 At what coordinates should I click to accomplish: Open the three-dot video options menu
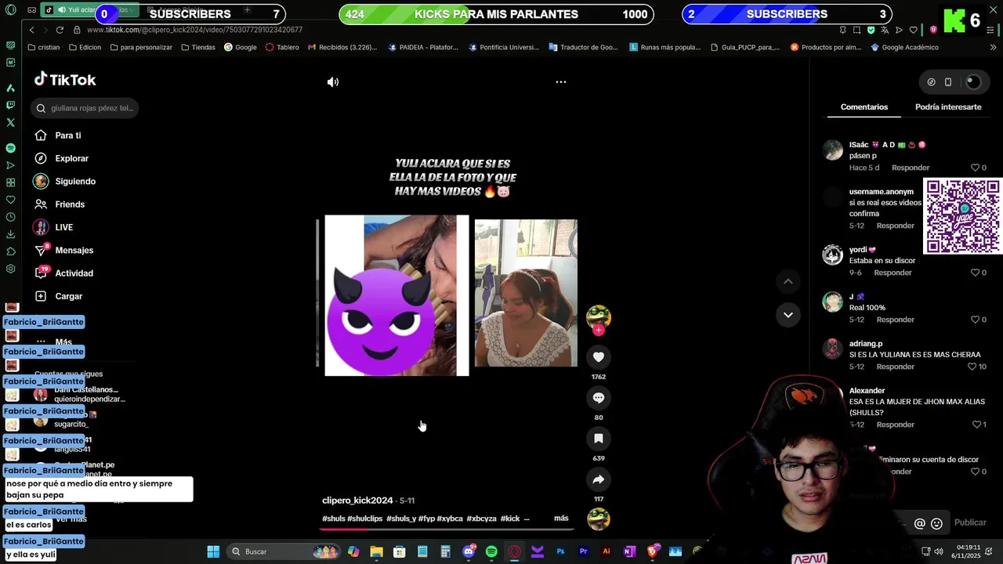click(x=561, y=81)
